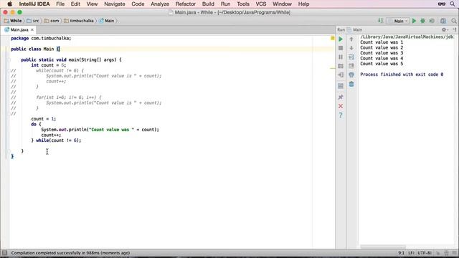Click the Make Project icon beside run config

[381, 21]
